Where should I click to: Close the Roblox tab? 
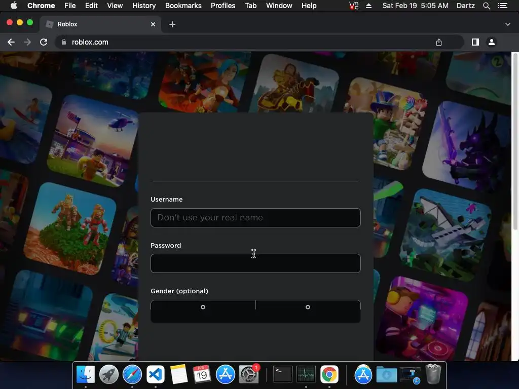coord(153,24)
